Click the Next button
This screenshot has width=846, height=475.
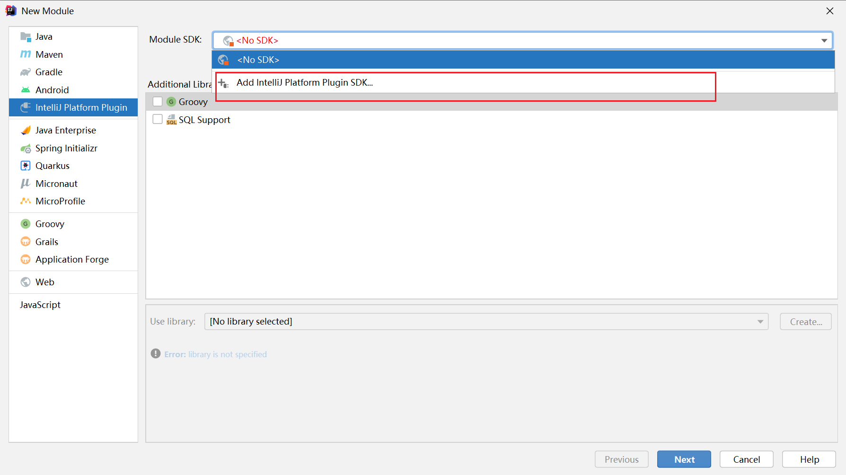tap(684, 459)
